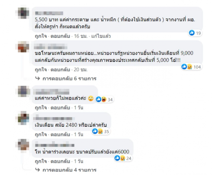Click reactions badge showing 24
The image size is (212, 175).
coord(123,158)
